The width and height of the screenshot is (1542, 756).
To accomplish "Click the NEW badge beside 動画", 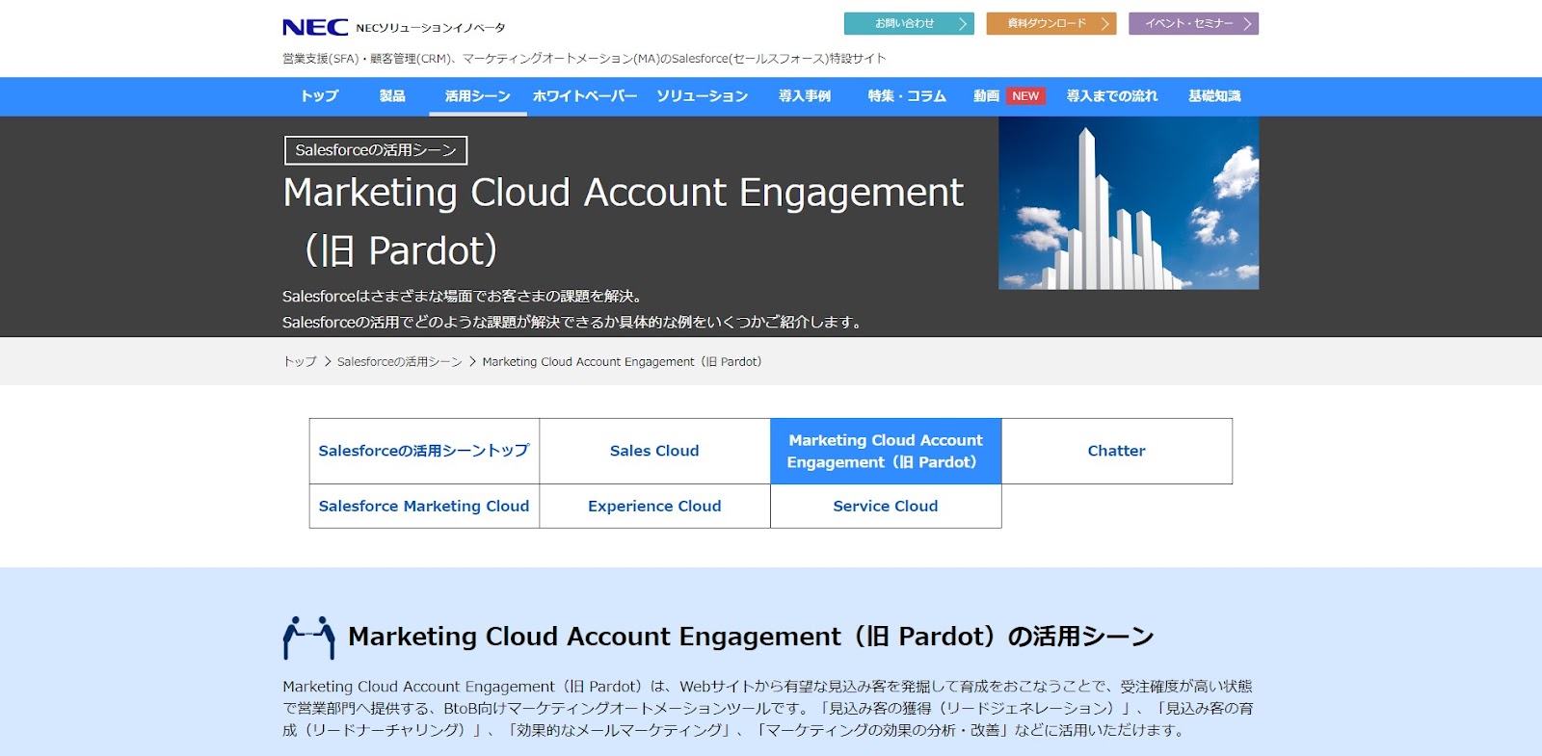I will coord(1025,96).
